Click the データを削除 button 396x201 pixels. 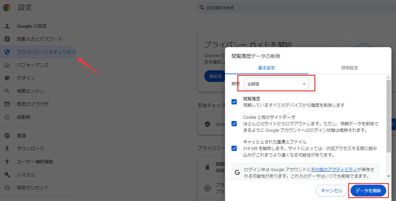click(368, 191)
